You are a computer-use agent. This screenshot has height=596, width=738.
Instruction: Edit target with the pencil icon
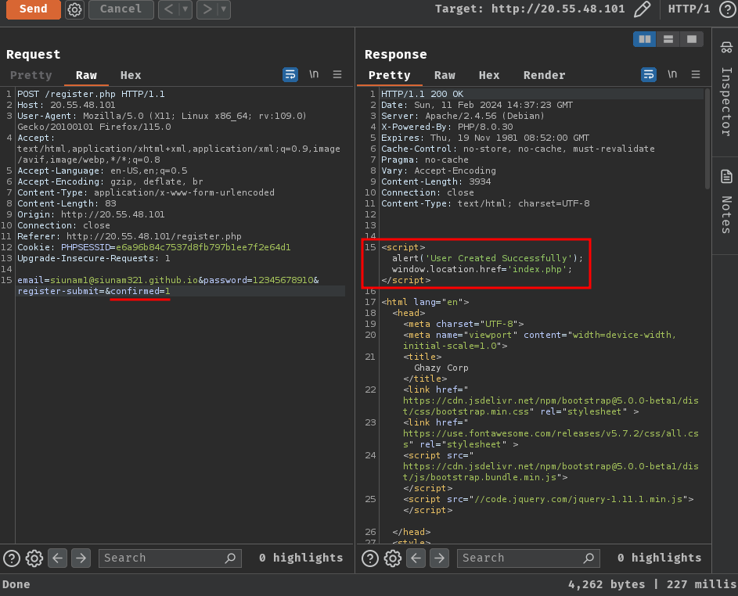pyautogui.click(x=642, y=9)
